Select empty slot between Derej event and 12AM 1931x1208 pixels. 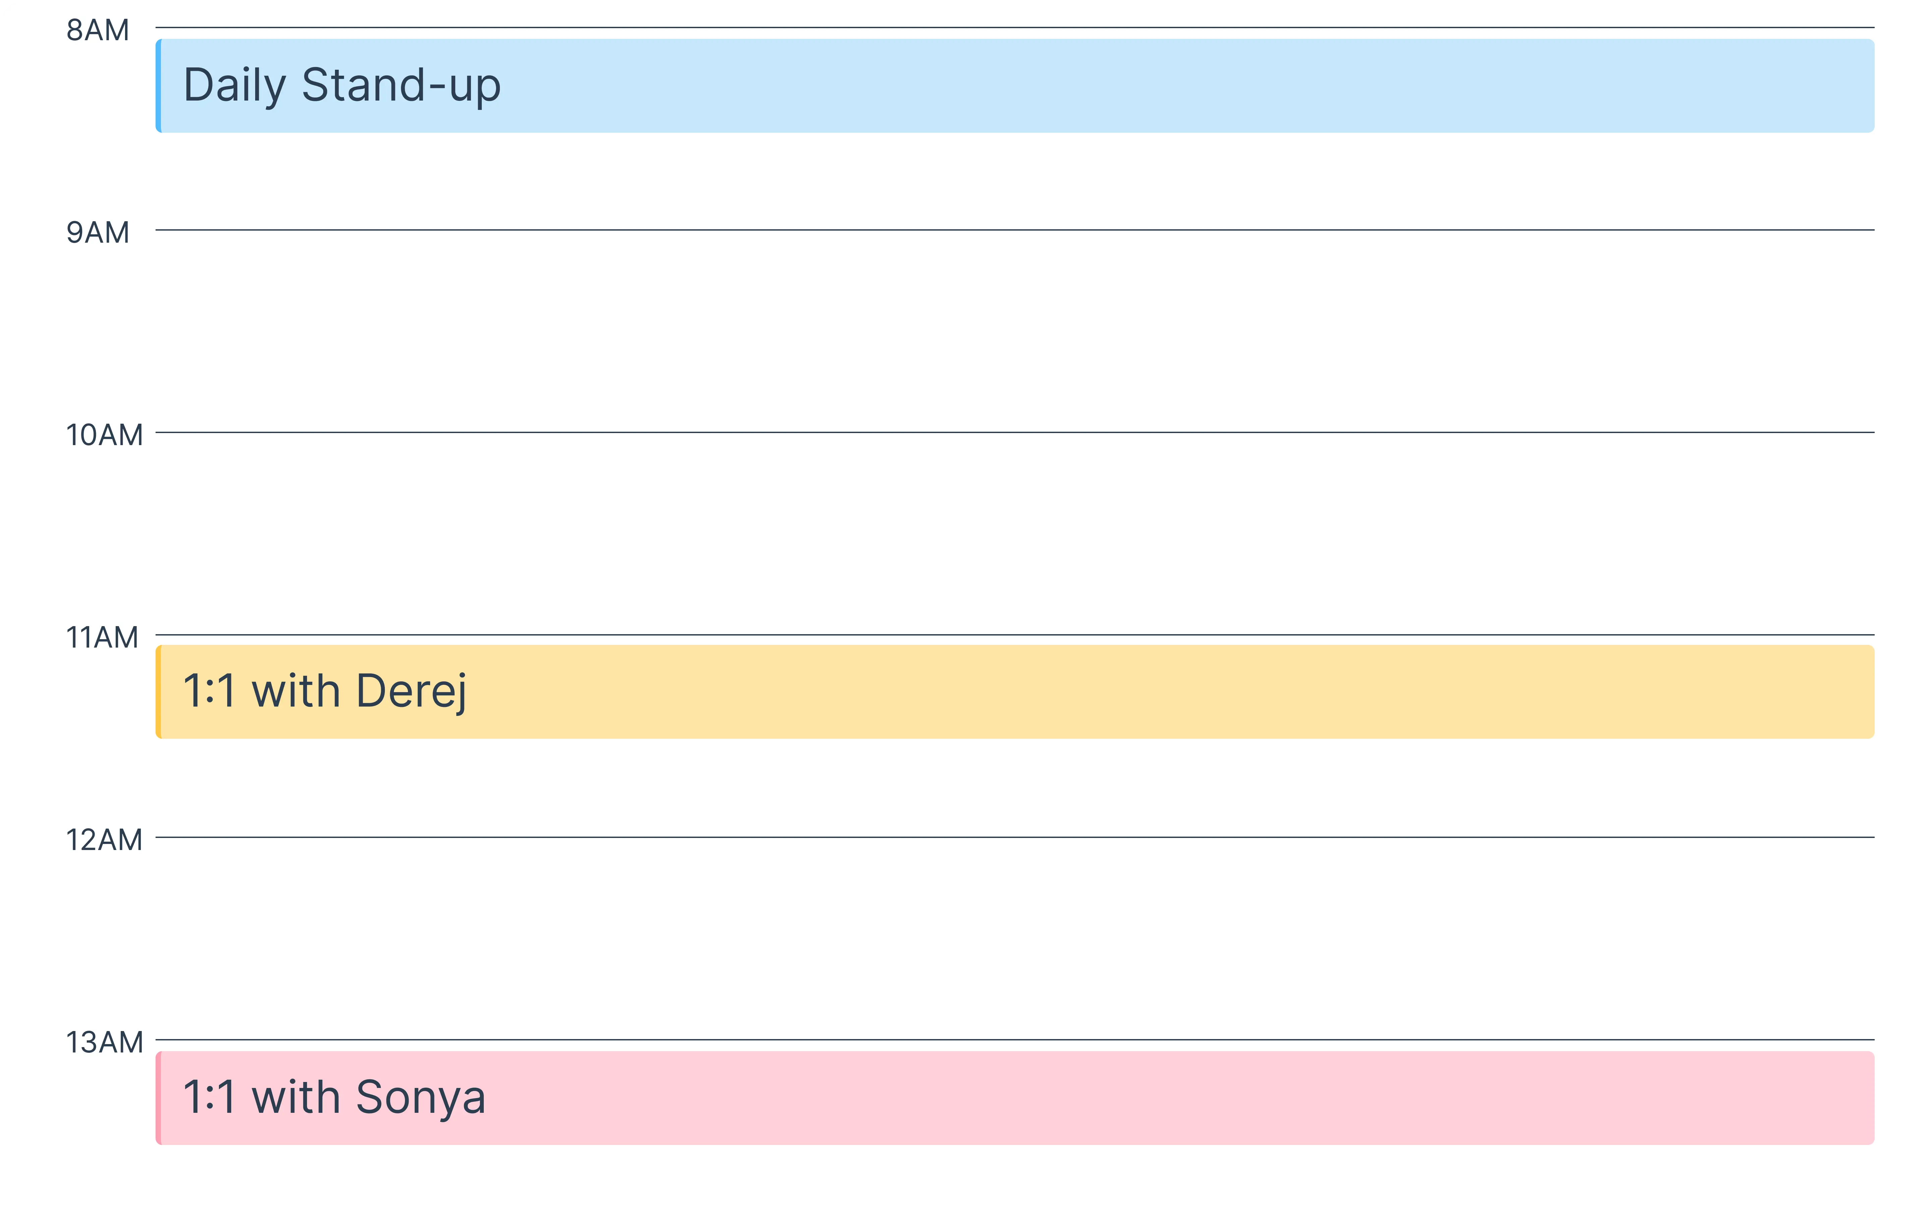point(1015,788)
